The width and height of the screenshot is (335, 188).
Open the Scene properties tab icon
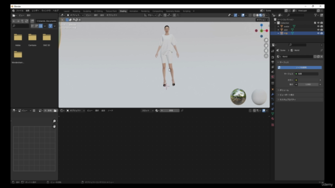click(273, 72)
